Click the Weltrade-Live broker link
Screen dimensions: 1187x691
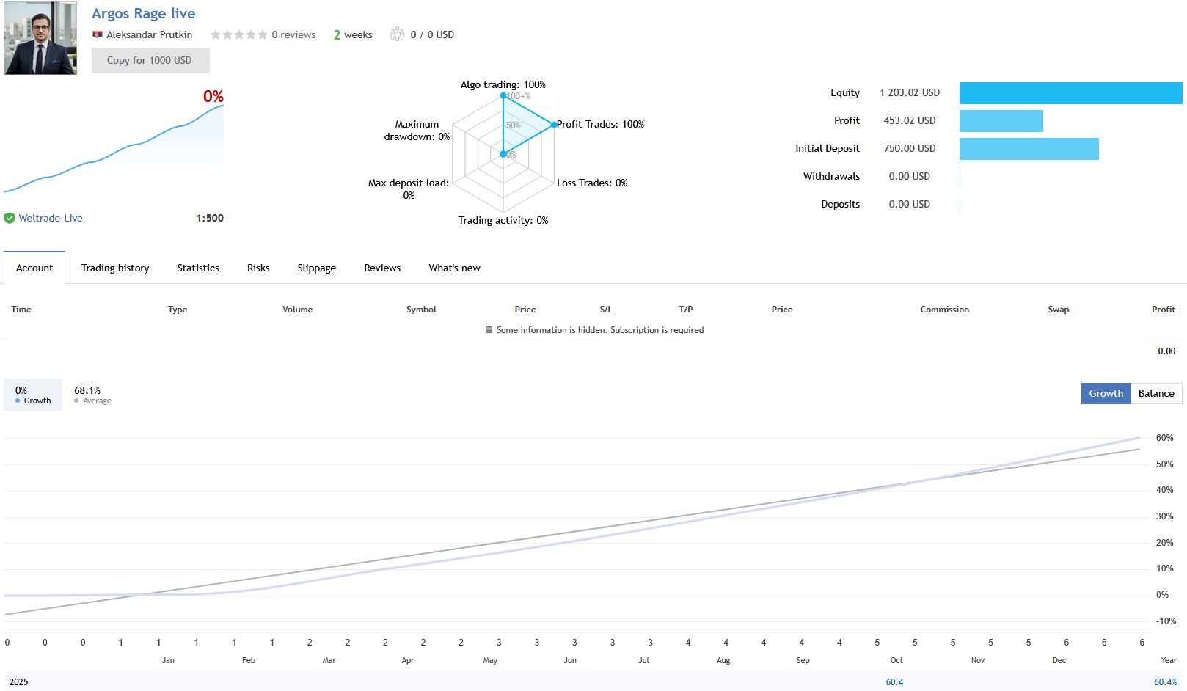tap(51, 218)
